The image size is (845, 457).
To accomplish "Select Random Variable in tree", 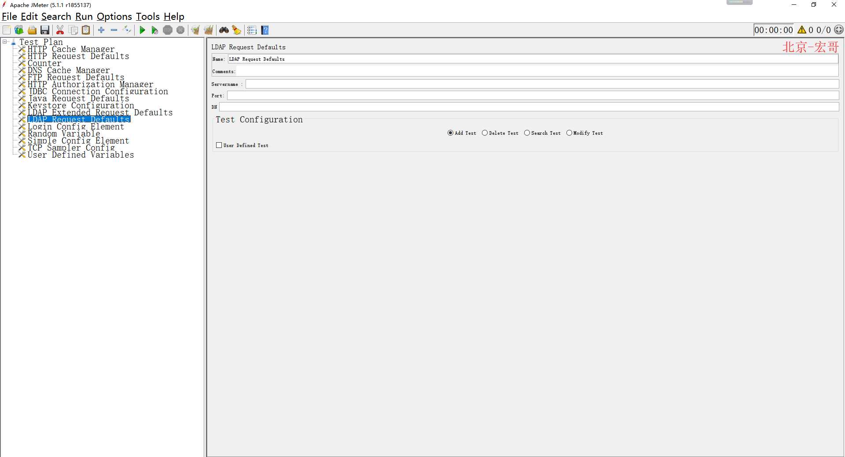I will 64,134.
